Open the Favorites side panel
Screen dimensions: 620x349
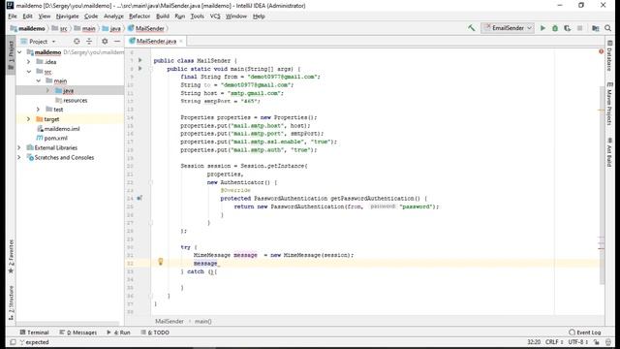(x=11, y=256)
